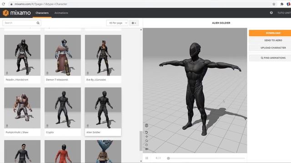Open the Characters tab

[42, 13]
